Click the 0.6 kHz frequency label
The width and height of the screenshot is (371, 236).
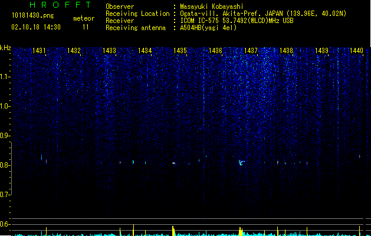(5, 224)
